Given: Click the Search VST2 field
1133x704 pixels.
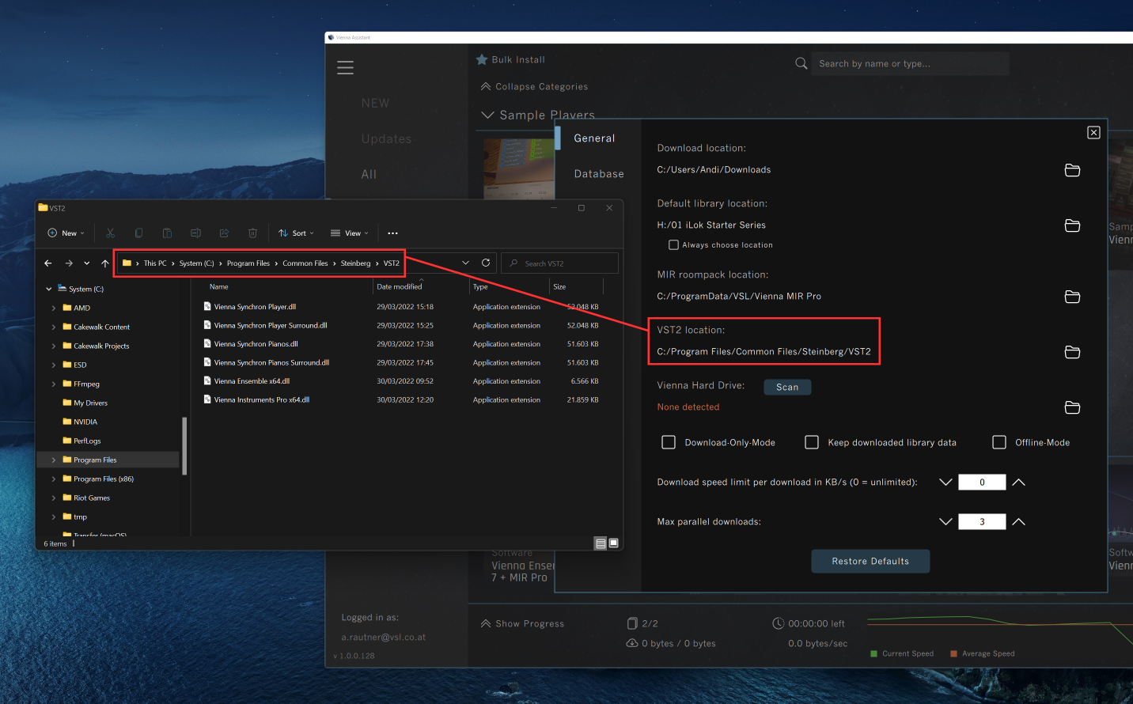Looking at the screenshot, I should (x=560, y=263).
